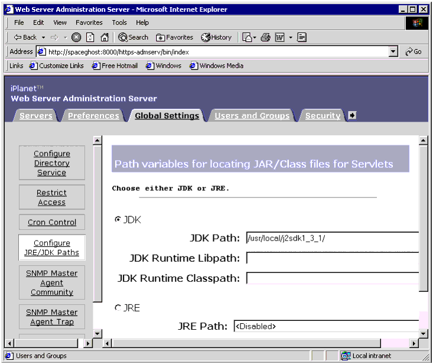Open the Restrict Access link
This screenshot has width=433, height=364.
pyautogui.click(x=51, y=197)
